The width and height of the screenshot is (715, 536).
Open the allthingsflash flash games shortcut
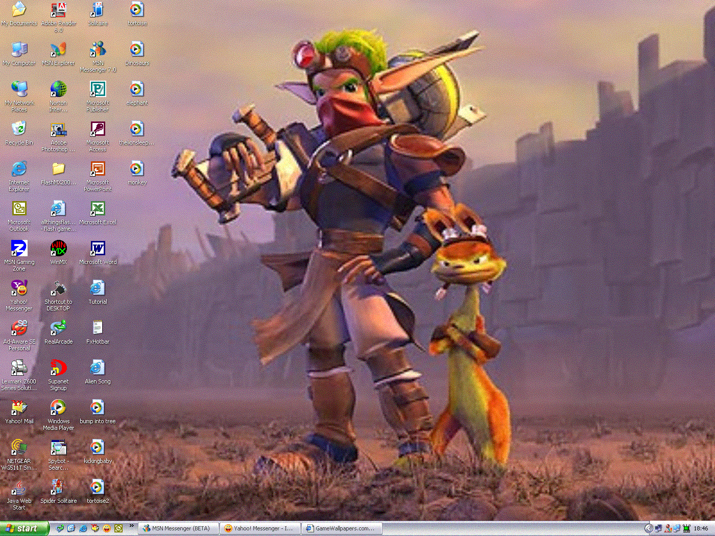pos(58,216)
